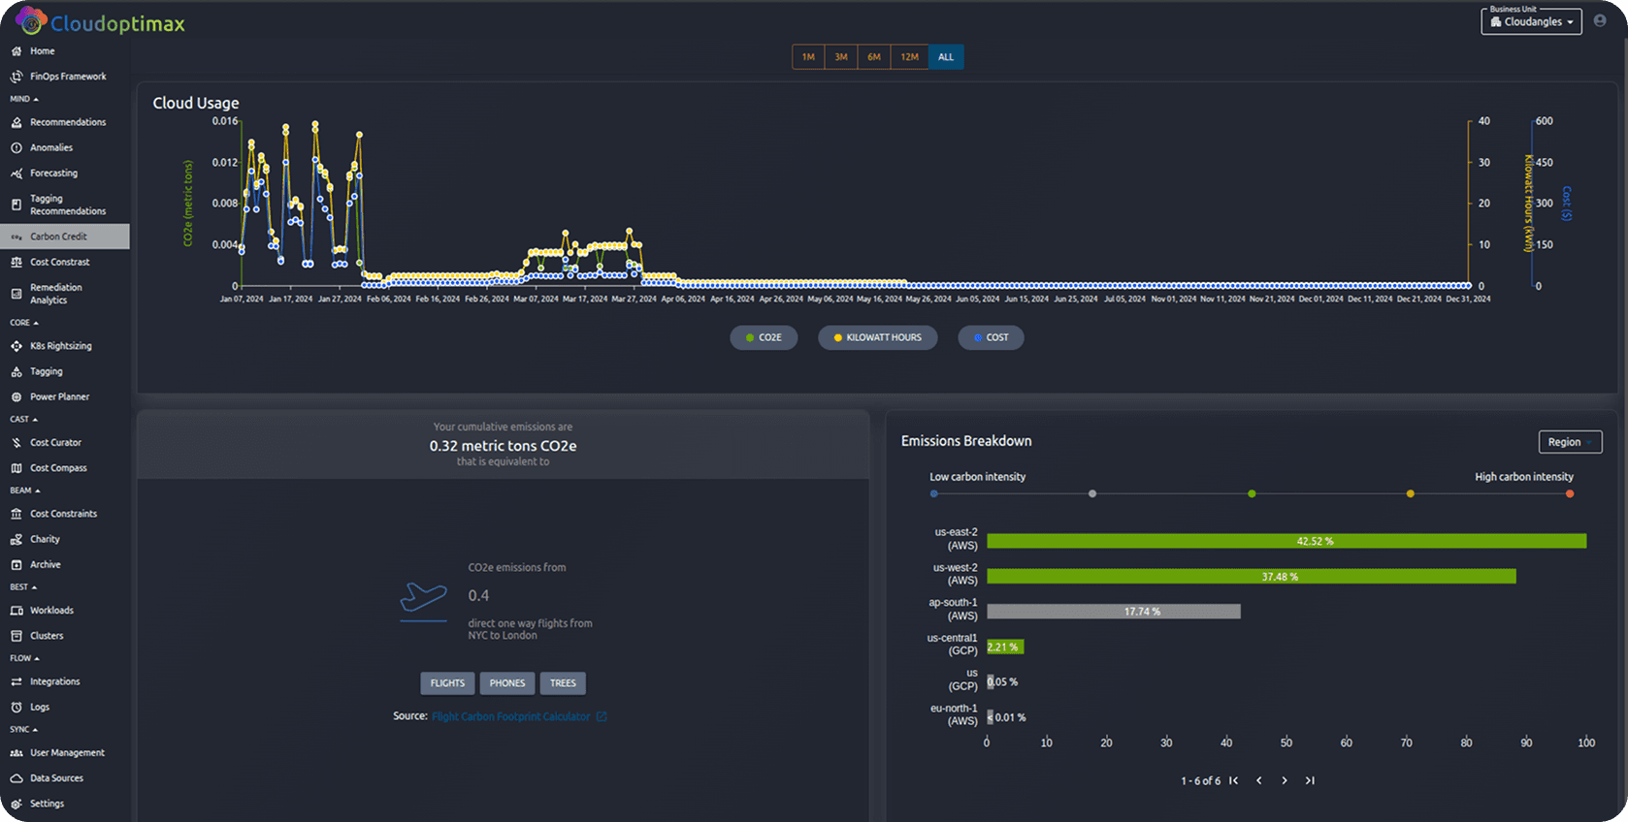Collapse the BEAM sidebar section
This screenshot has width=1628, height=822.
point(25,490)
